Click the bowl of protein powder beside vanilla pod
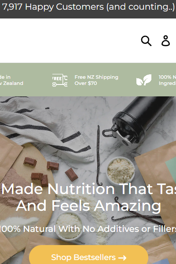 pyautogui.click(x=121, y=170)
